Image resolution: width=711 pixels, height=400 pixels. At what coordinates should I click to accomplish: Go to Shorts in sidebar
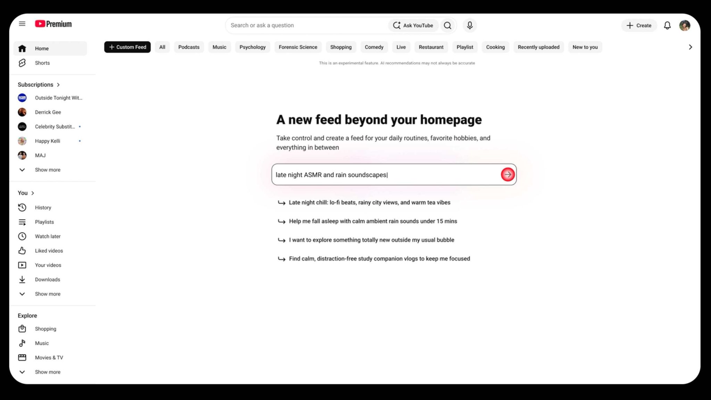[50, 63]
